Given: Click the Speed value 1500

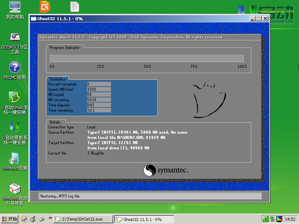Looking at the screenshot, I should point(99,89).
